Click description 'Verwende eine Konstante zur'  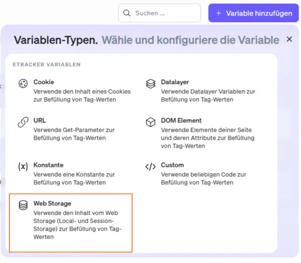point(74,174)
